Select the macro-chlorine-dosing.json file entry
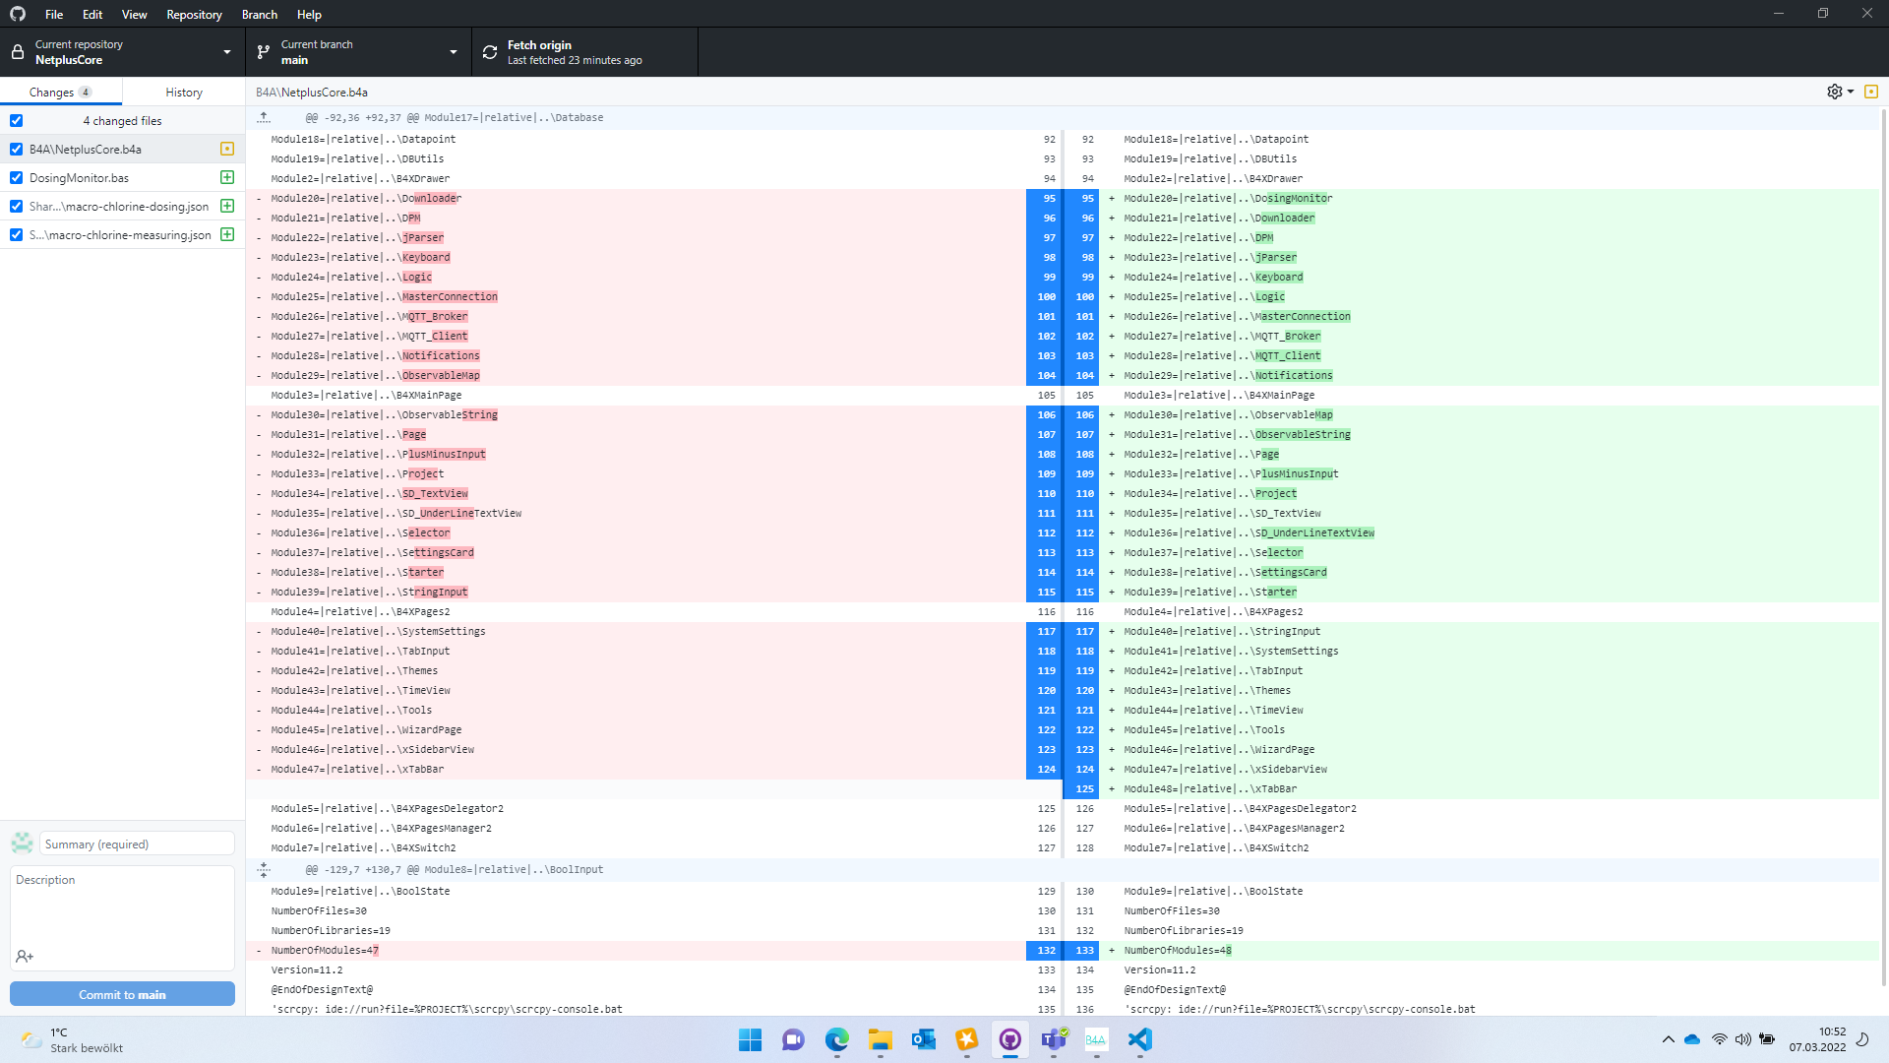1889x1063 pixels. click(x=119, y=207)
